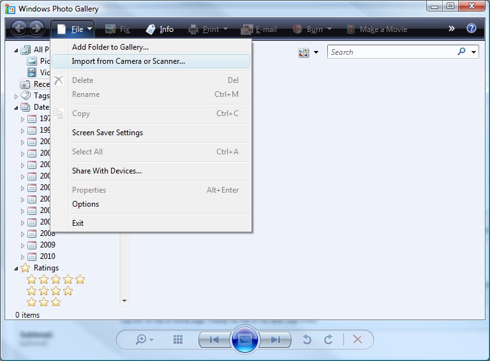Filter by five star rating
Screen dimensions: 490x361
pyautogui.click(x=56, y=279)
